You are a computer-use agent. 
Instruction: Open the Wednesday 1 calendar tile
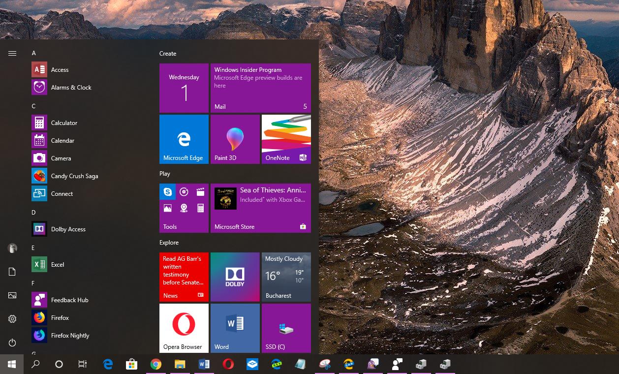(184, 88)
